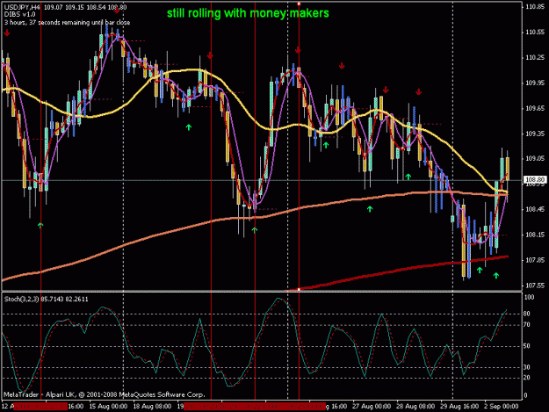
Task: Click the 109.95 price axis label
Action: pyautogui.click(x=535, y=83)
